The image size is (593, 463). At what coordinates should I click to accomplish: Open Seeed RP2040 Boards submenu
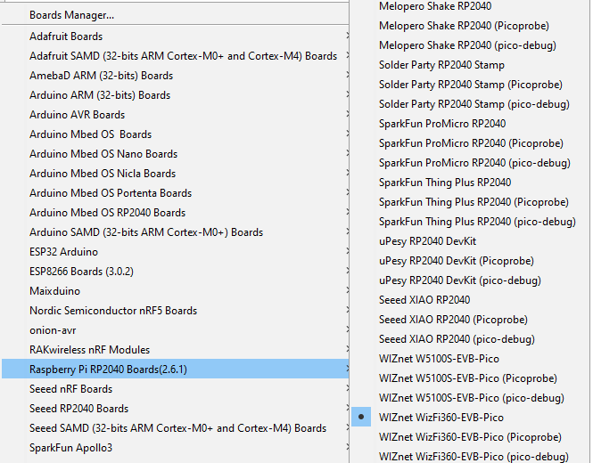(x=175, y=409)
